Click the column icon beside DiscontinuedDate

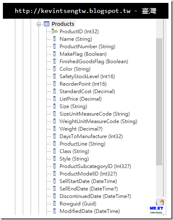click(x=55, y=196)
